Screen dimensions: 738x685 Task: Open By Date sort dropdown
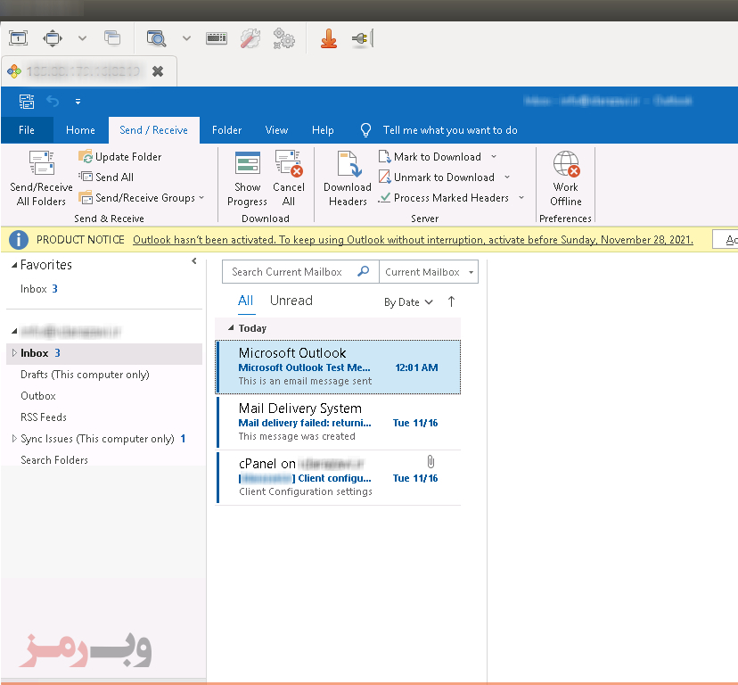click(408, 302)
